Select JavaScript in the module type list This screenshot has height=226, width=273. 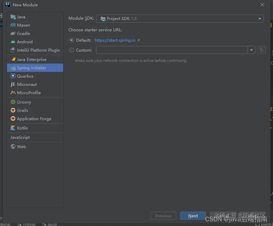20,137
